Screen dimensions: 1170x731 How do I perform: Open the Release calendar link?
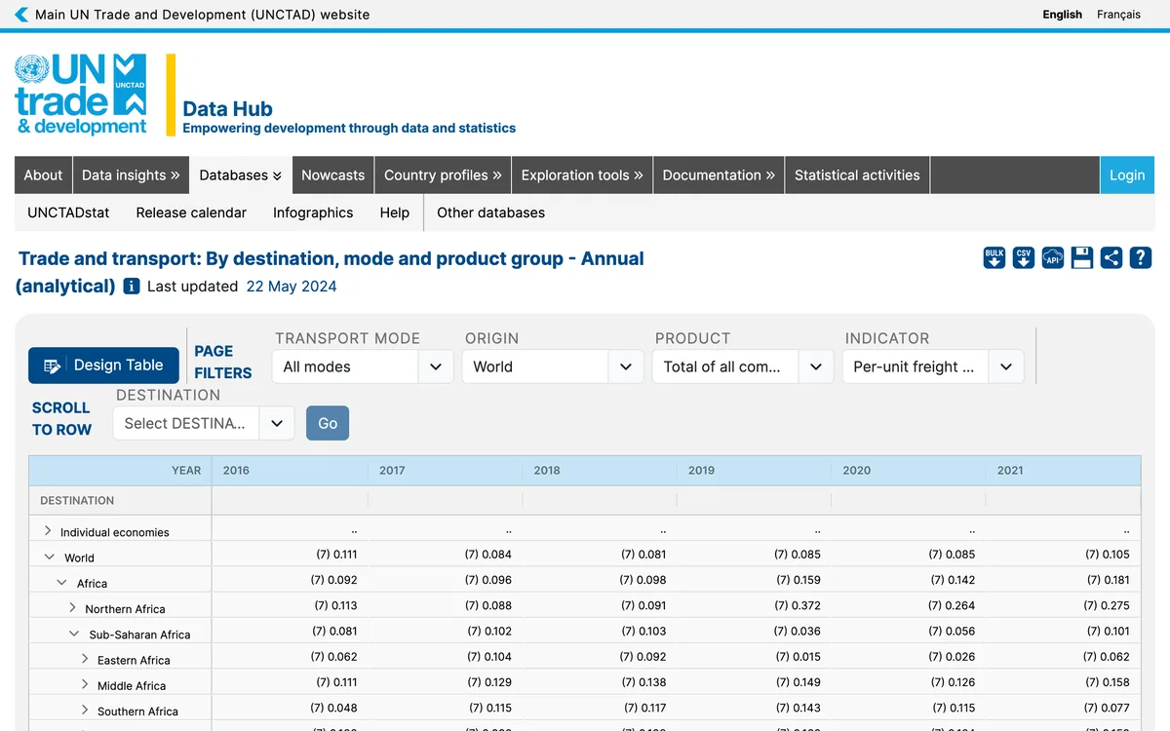click(x=191, y=212)
